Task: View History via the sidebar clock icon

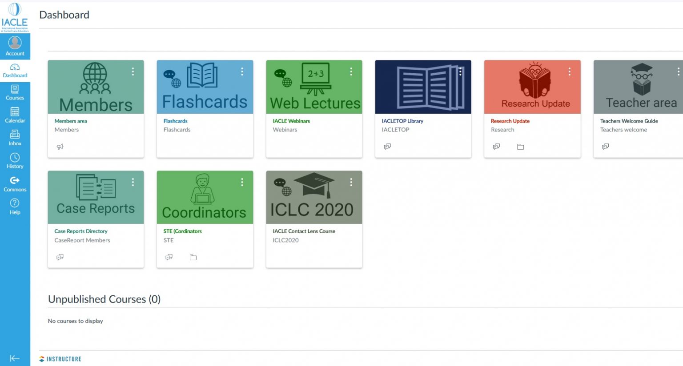Action: [15, 161]
